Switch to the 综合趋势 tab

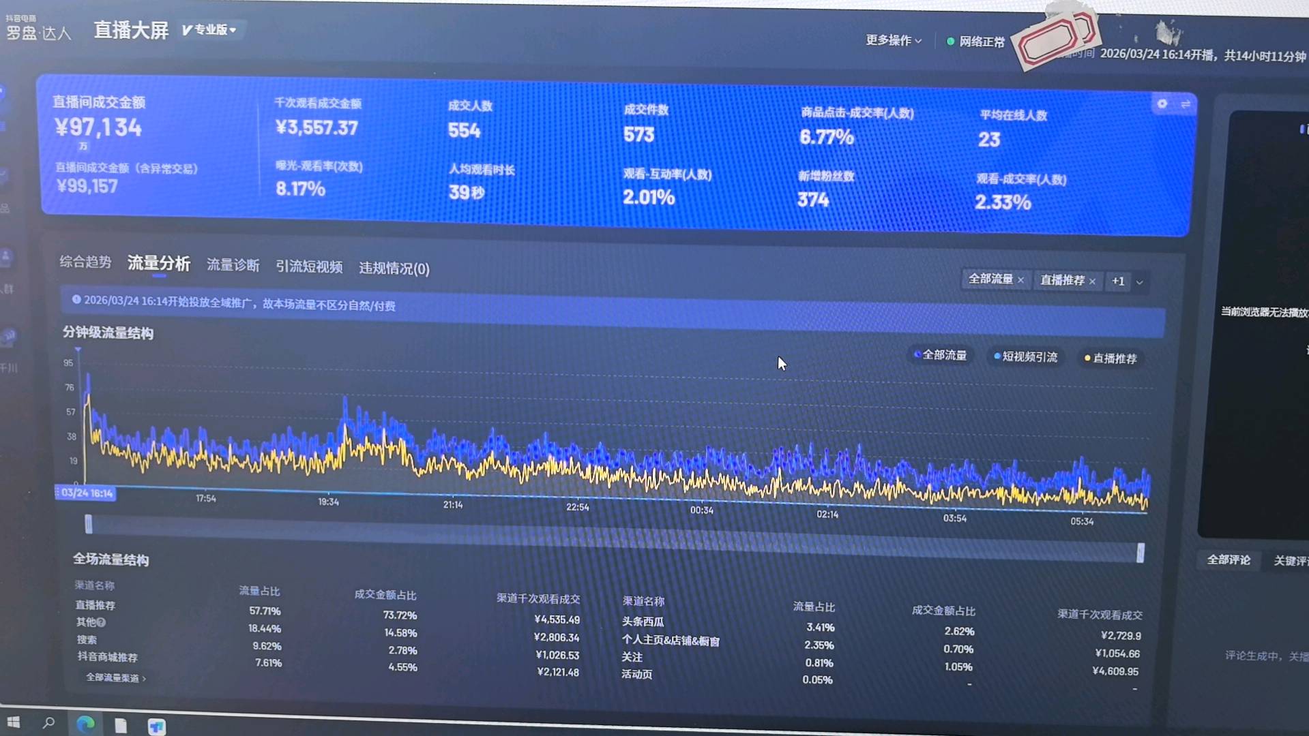85,263
